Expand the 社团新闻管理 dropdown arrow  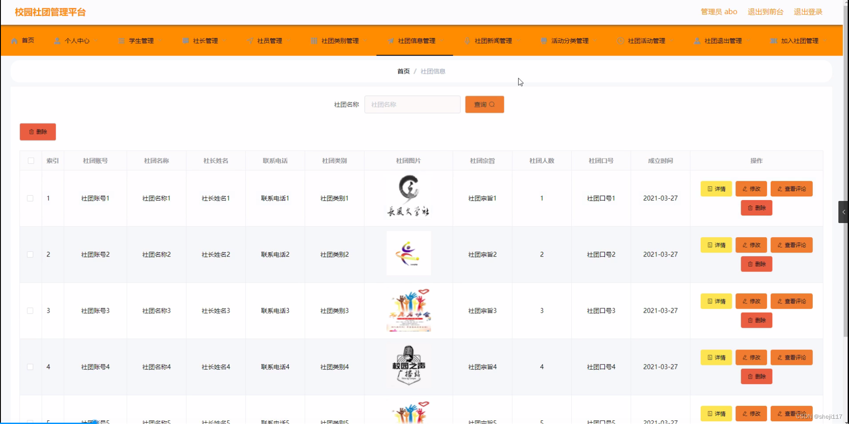coord(518,41)
